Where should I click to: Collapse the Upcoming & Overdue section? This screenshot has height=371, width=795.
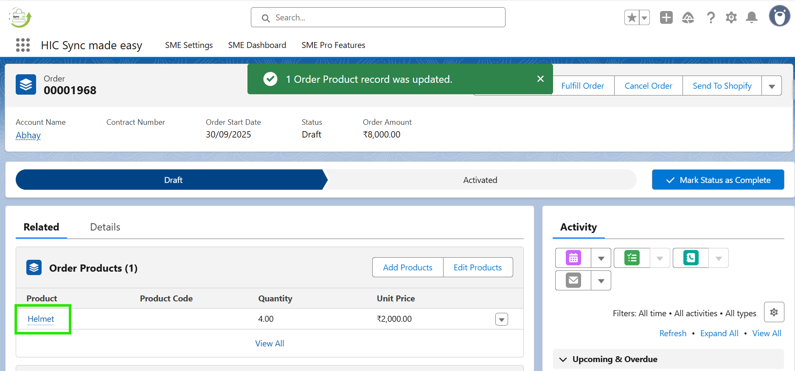coord(563,360)
